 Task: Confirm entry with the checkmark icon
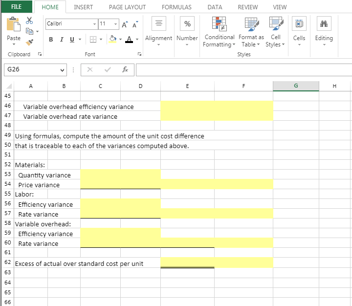point(108,69)
